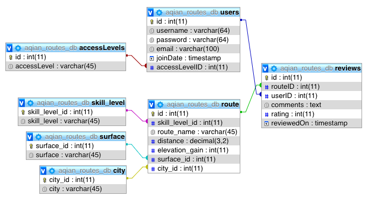This screenshot has height=203, width=375.
Task: Click the hash icon beside distance
Action: (x=153, y=141)
